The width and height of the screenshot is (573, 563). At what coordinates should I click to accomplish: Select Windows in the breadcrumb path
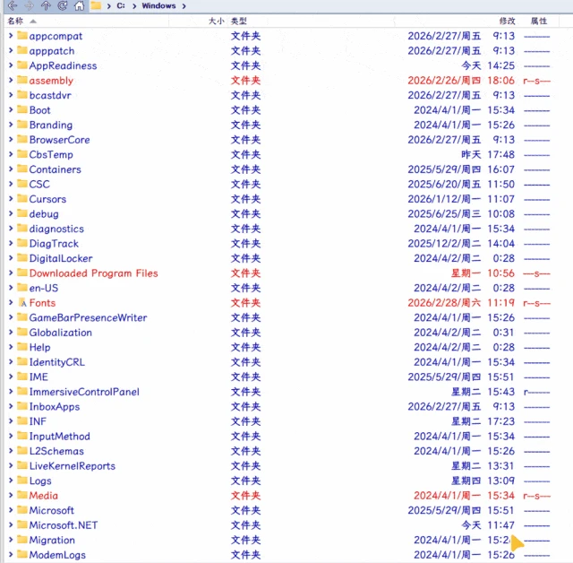click(x=158, y=6)
